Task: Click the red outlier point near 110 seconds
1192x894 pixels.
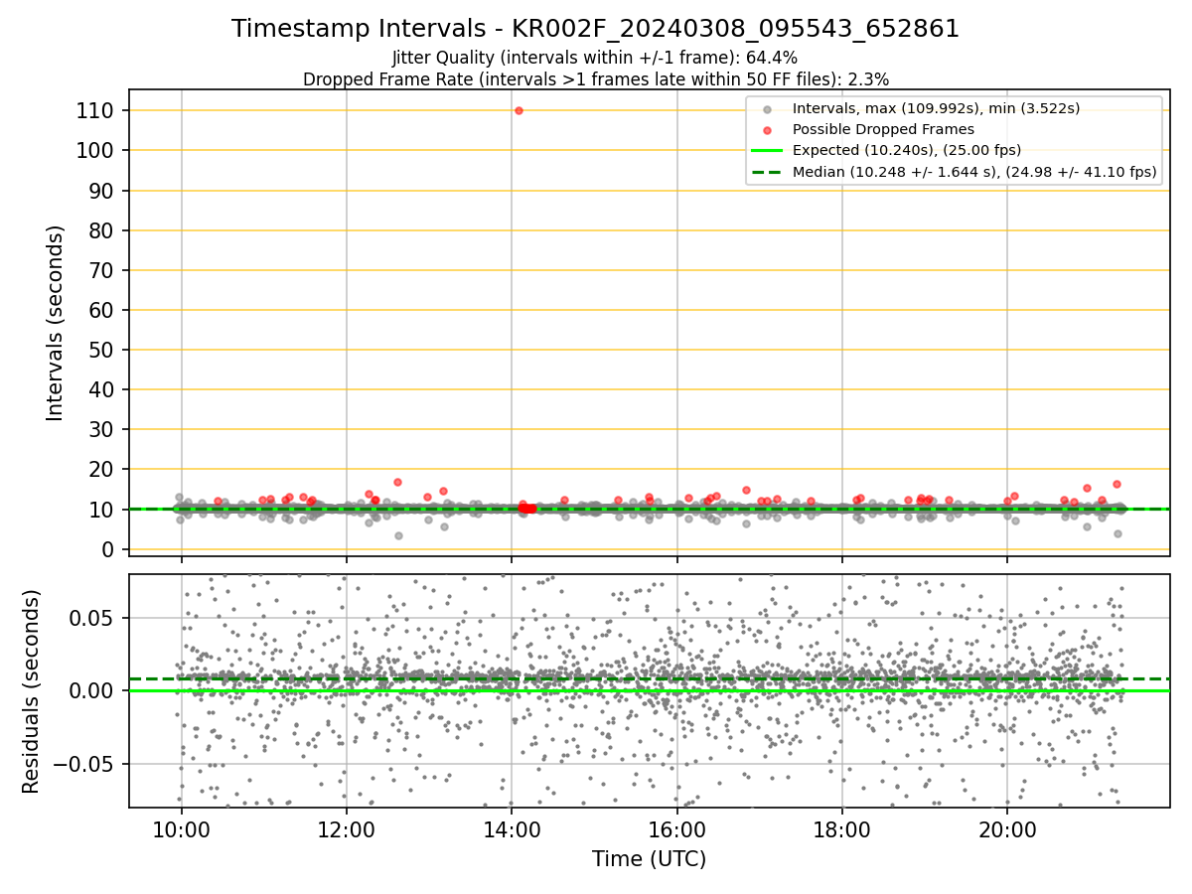Action: [x=519, y=110]
